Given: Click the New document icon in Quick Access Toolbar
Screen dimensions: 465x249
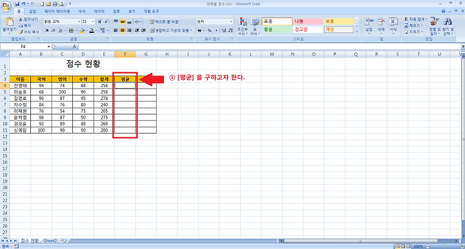Looking at the screenshot, I should click(42, 4).
